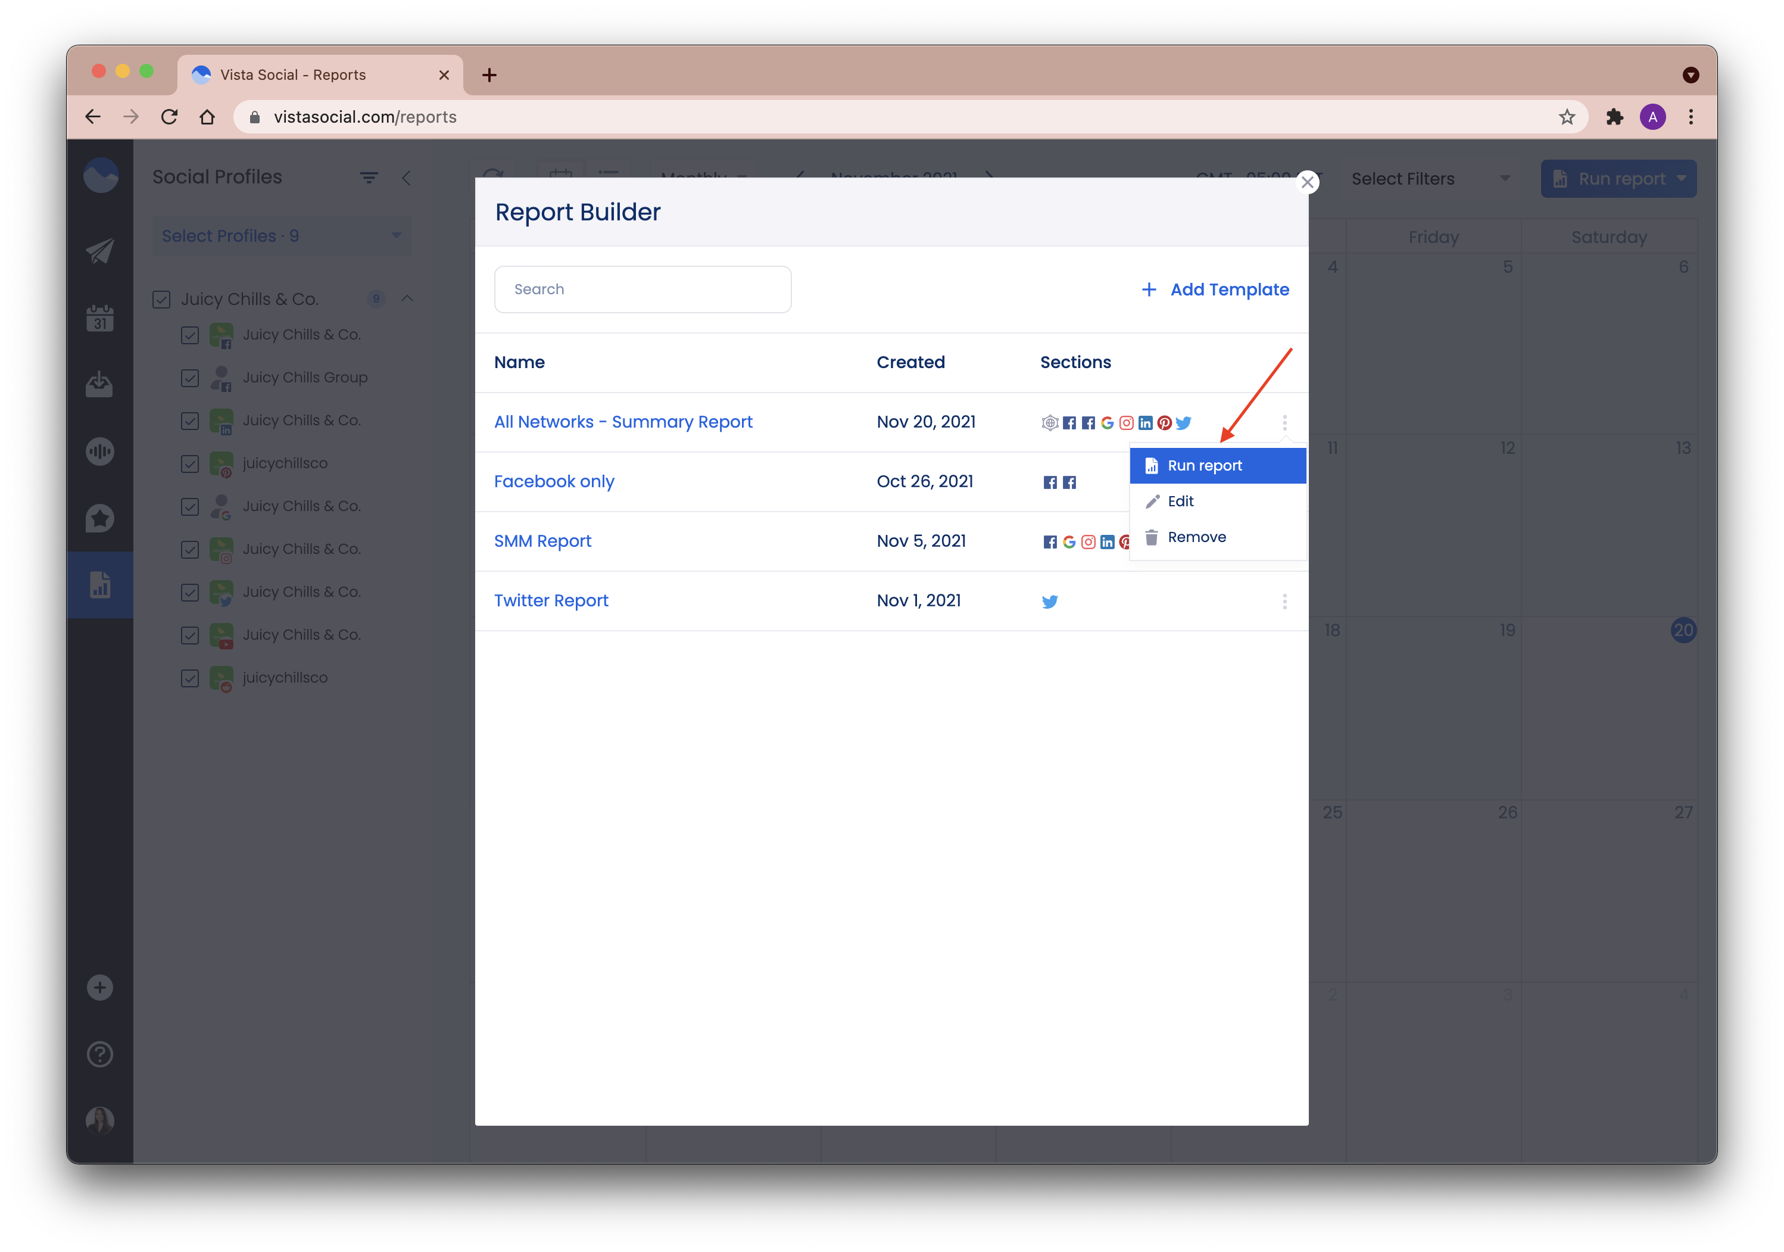1784x1252 pixels.
Task: Toggle the Instagram Juicy Chills & Co. checkbox
Action: (x=189, y=549)
